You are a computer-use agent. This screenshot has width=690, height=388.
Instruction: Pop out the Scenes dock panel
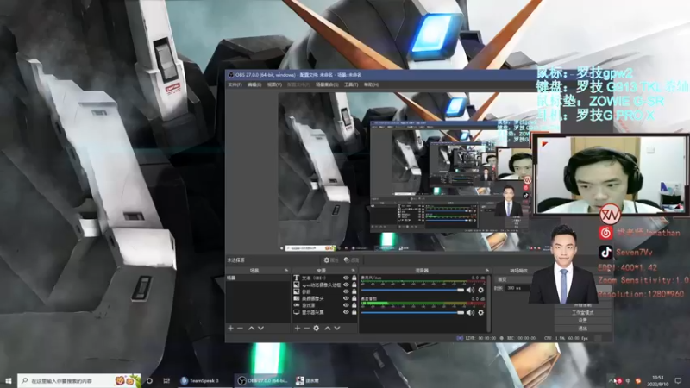pyautogui.click(x=286, y=271)
